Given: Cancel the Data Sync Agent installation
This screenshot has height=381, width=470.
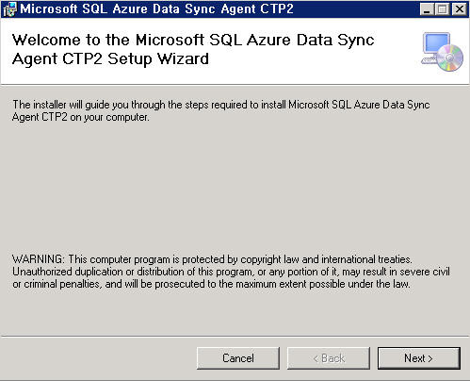Looking at the screenshot, I should 238,358.
